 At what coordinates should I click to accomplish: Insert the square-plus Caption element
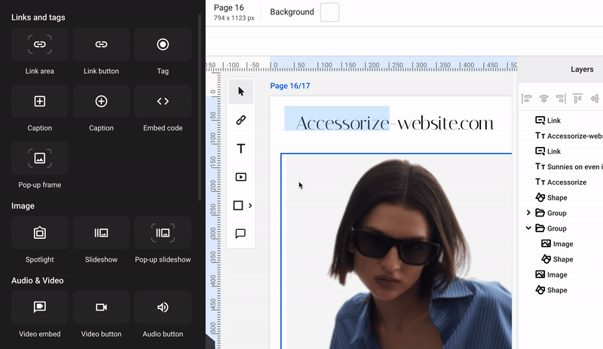[40, 101]
